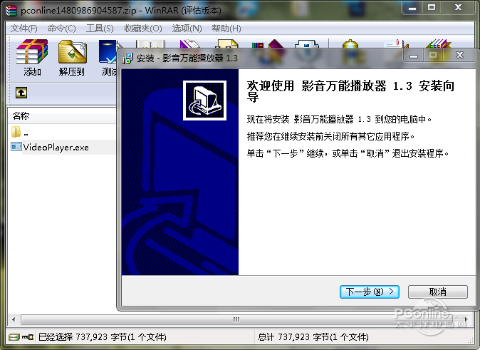The height and width of the screenshot is (350, 480).
Task: Click the horizontal scrollbar thumb in WinRAR
Action: click(x=236, y=319)
